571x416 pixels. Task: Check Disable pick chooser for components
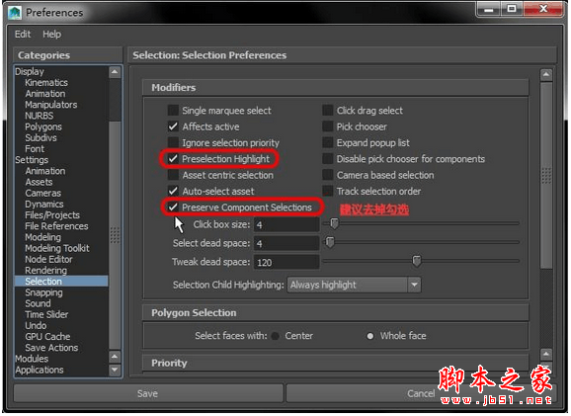coord(328,159)
